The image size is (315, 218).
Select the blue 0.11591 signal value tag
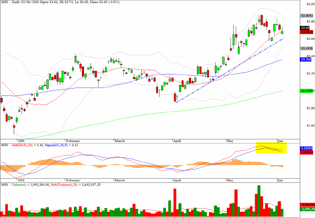[x=307, y=149]
